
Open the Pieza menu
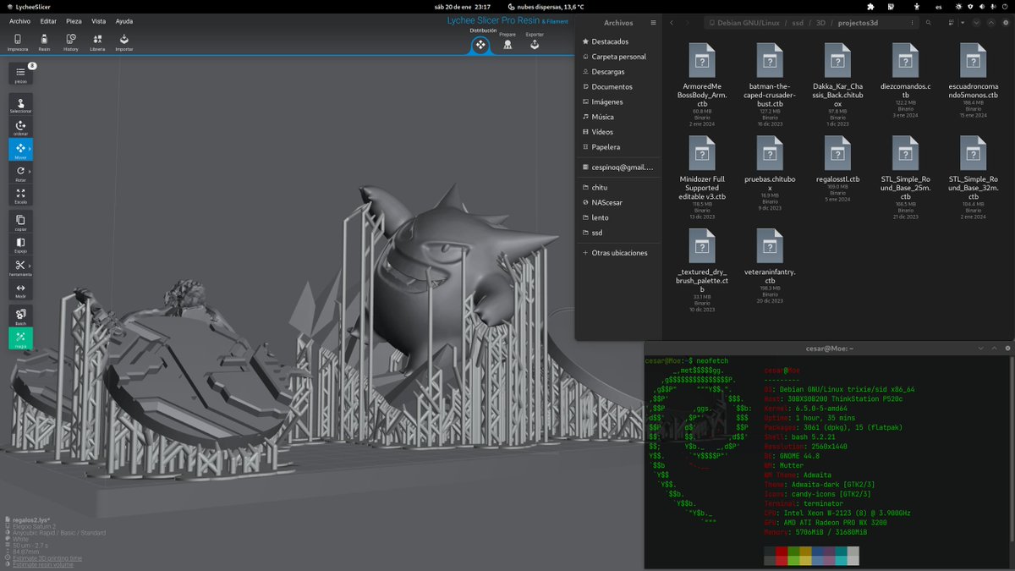(x=74, y=21)
